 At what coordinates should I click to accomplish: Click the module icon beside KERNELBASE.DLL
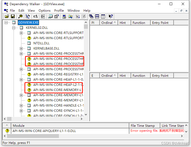tap(29, 48)
